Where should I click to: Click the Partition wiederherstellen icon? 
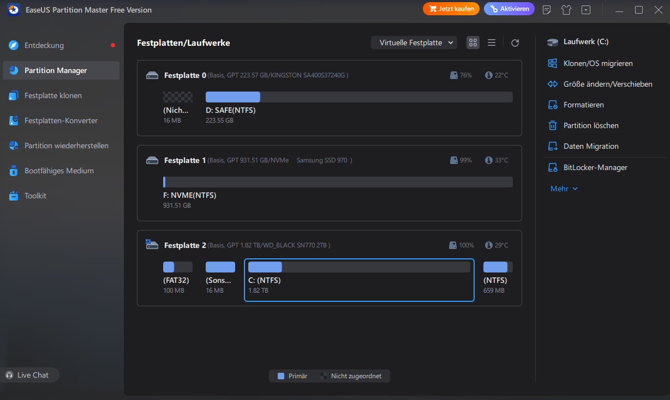pyautogui.click(x=14, y=146)
